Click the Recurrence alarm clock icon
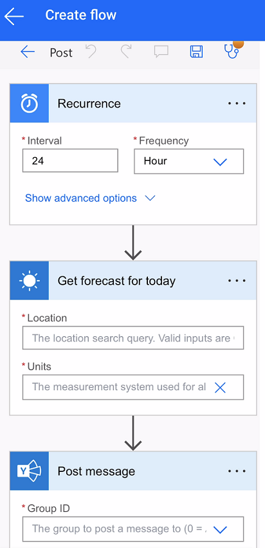 pyautogui.click(x=30, y=104)
